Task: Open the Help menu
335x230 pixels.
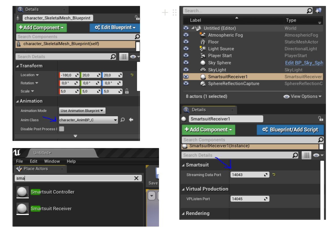Action: click(71, 161)
